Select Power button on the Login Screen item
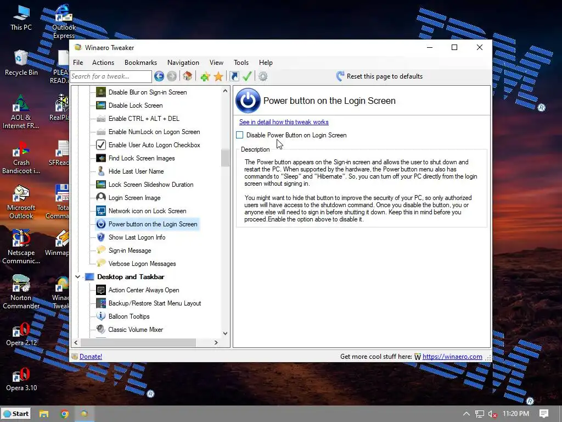The width and height of the screenshot is (562, 422). coord(147,224)
